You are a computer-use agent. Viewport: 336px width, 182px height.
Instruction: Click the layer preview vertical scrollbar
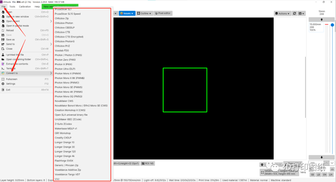coord(305,87)
